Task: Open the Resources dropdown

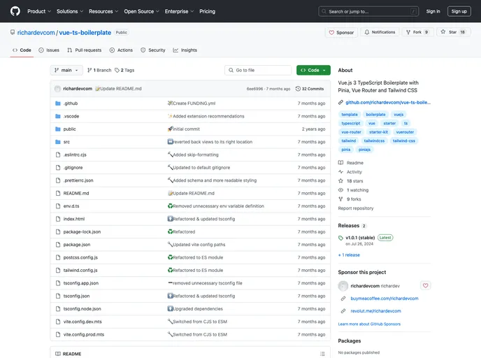Action: [x=103, y=11]
